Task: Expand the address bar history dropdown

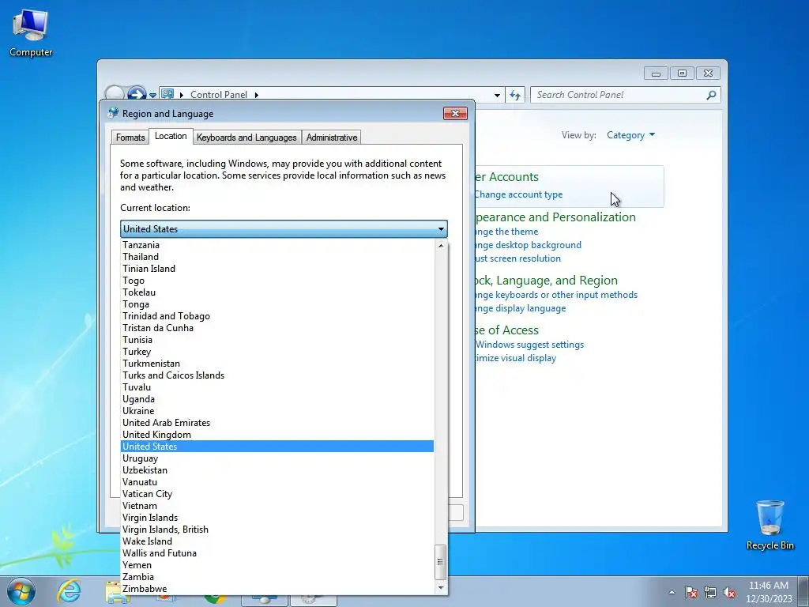Action: tap(497, 95)
